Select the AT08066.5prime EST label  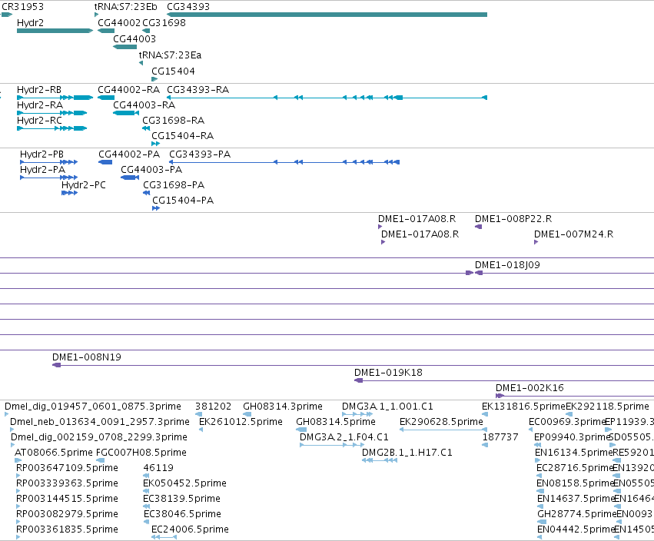click(53, 453)
